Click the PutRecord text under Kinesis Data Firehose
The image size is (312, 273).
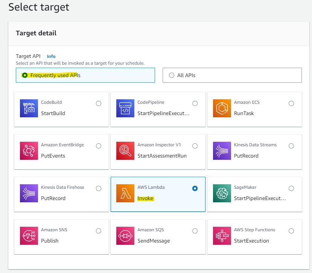53,199
